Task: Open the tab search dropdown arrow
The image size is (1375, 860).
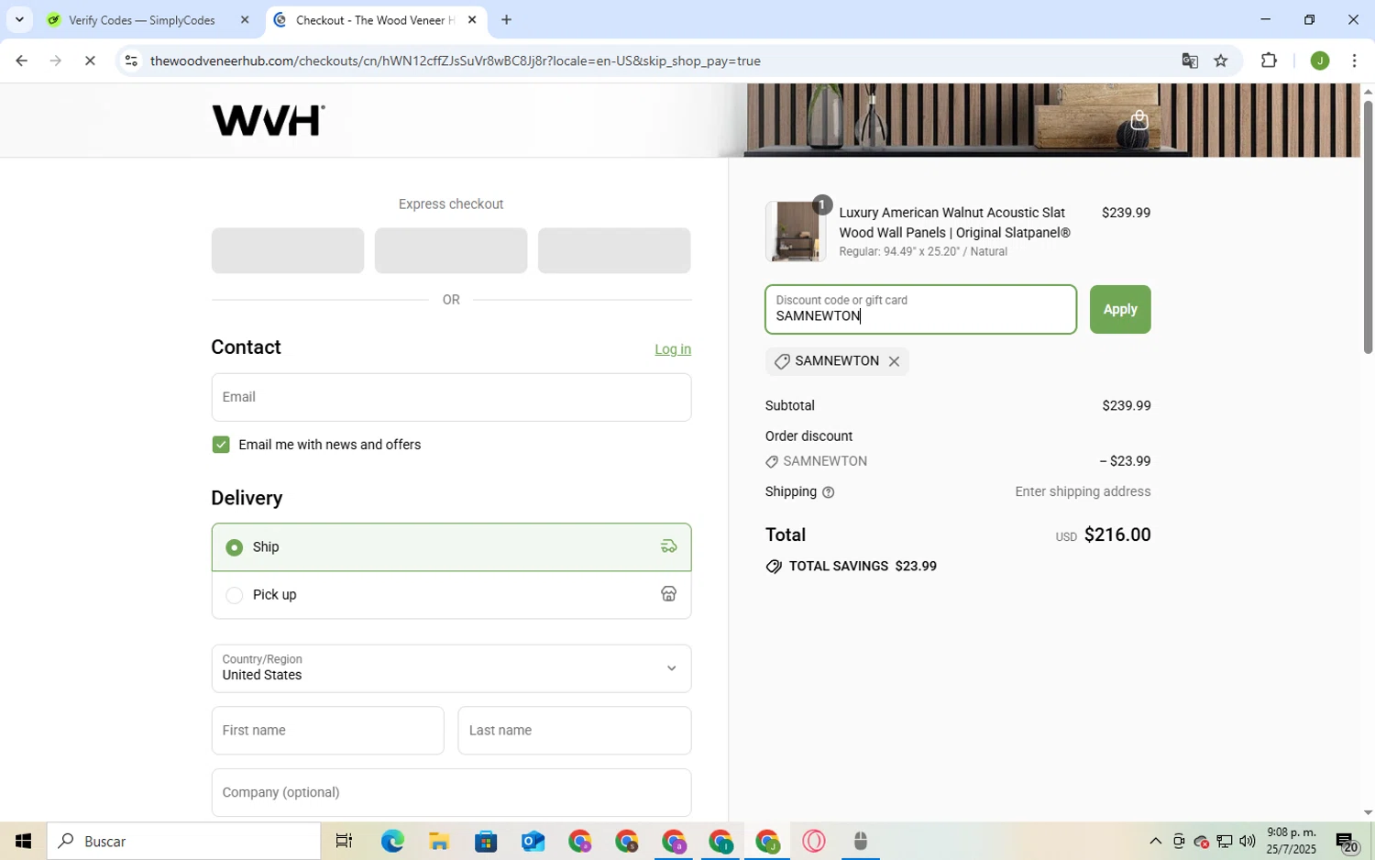Action: coord(19,20)
